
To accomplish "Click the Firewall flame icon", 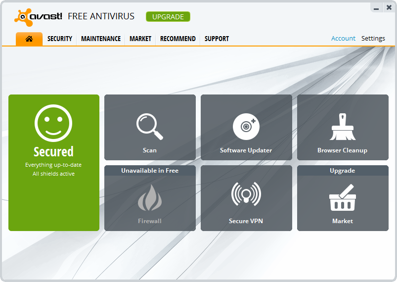I will (x=149, y=199).
